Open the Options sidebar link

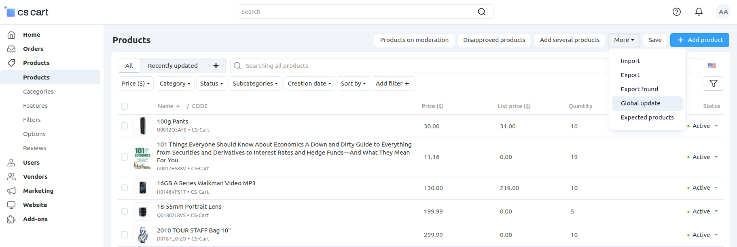(x=34, y=134)
